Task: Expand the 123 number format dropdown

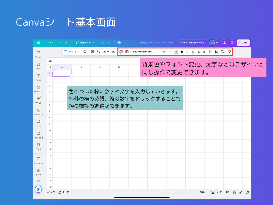Action: point(105,52)
